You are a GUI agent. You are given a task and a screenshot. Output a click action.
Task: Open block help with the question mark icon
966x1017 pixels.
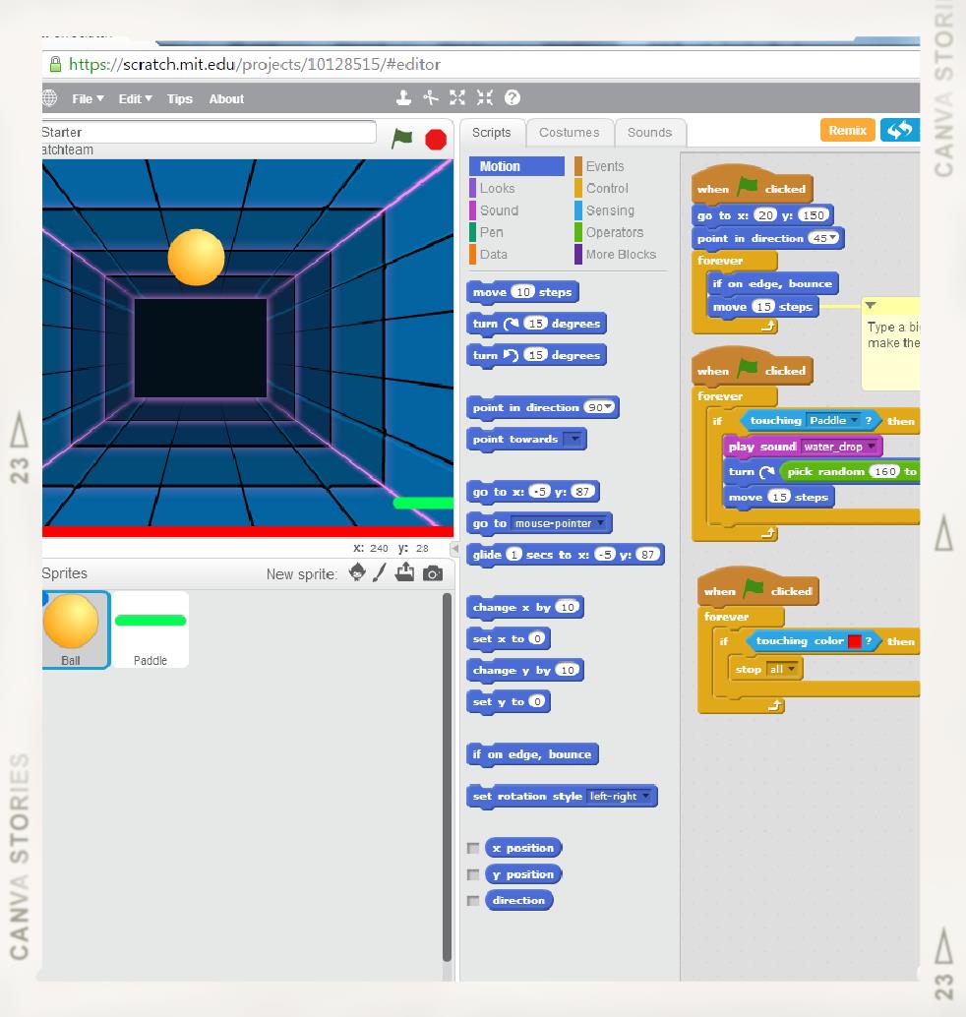(x=510, y=98)
